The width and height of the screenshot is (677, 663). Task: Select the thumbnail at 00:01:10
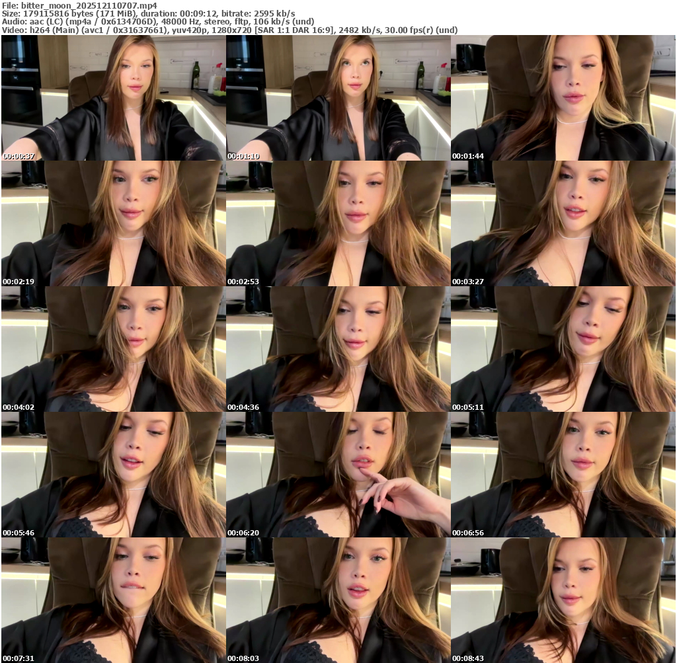point(338,98)
